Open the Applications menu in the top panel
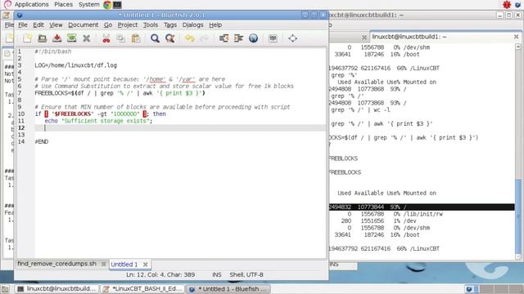The height and width of the screenshot is (294, 524). pyautogui.click(x=31, y=5)
